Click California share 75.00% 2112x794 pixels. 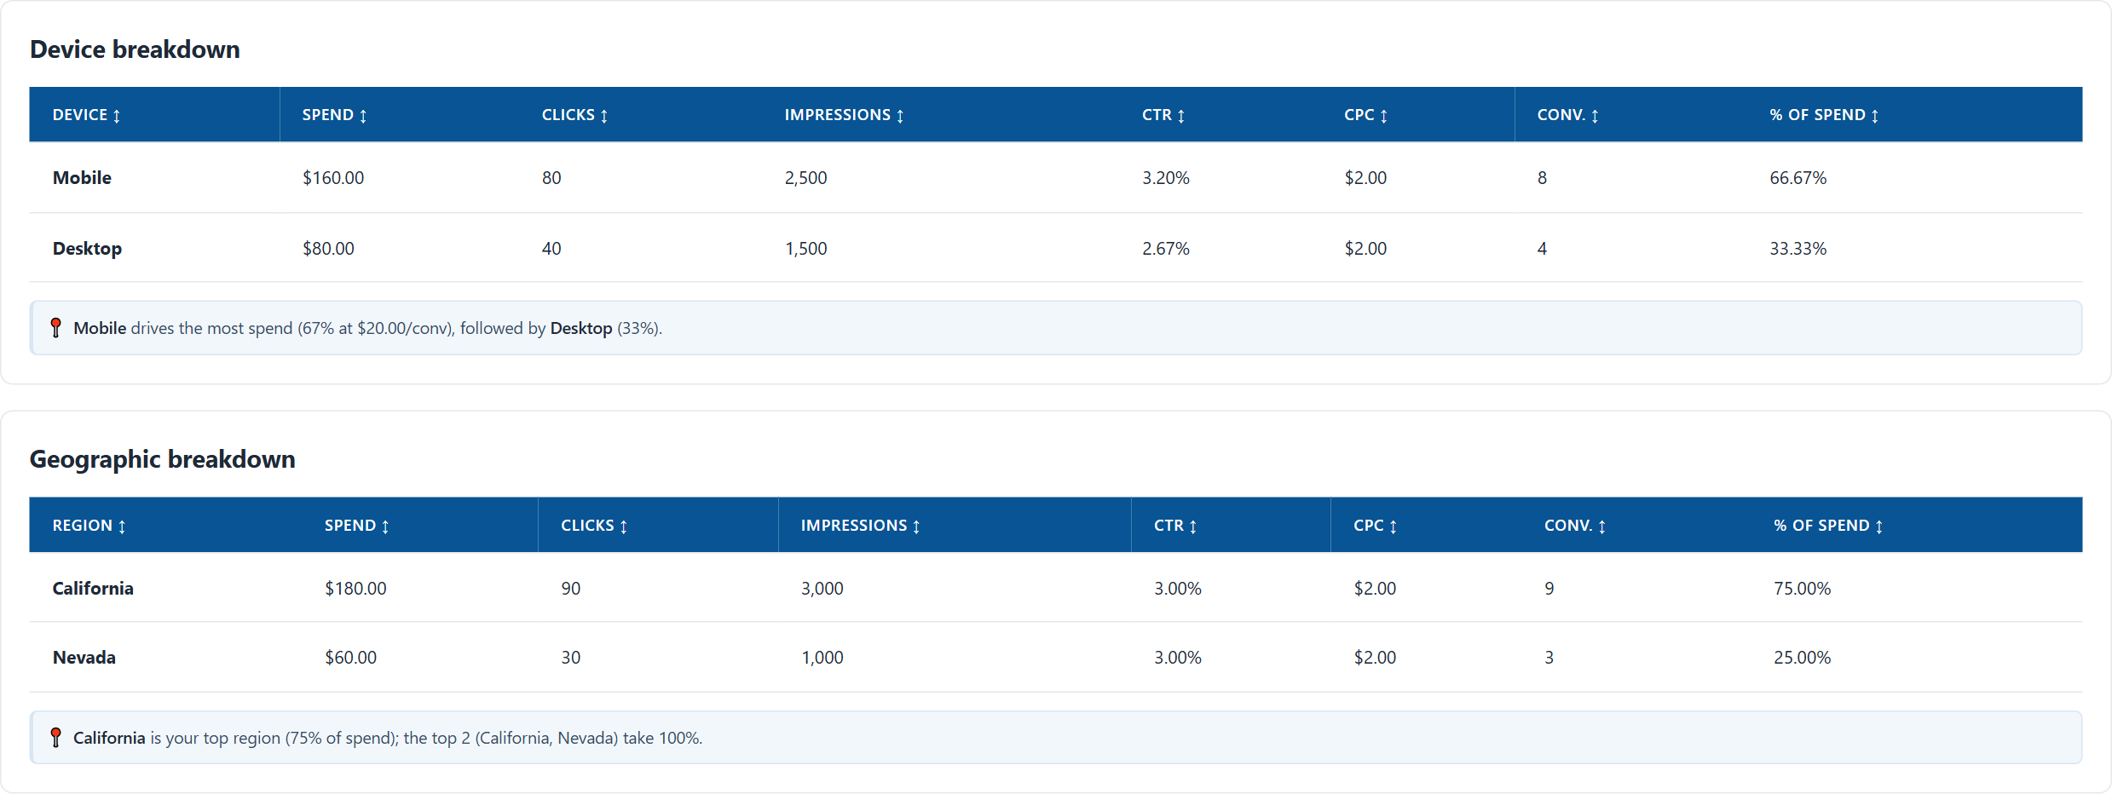click(x=1803, y=589)
